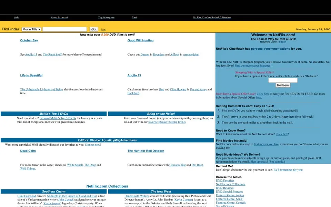The width and height of the screenshot is (331, 207).
Task: Open Featured Genre: Sci-Fi
Action: click(230, 199)
